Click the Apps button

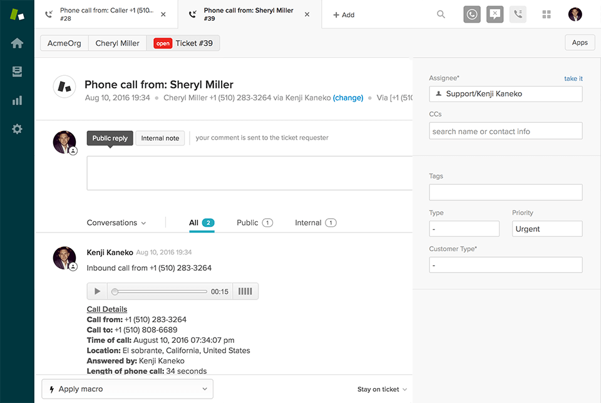coord(580,43)
